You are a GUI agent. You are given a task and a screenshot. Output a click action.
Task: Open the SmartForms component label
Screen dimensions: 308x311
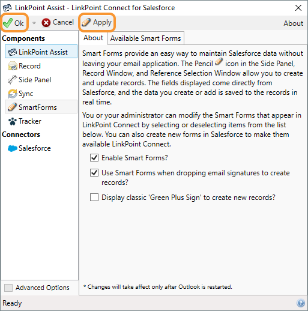[38, 107]
